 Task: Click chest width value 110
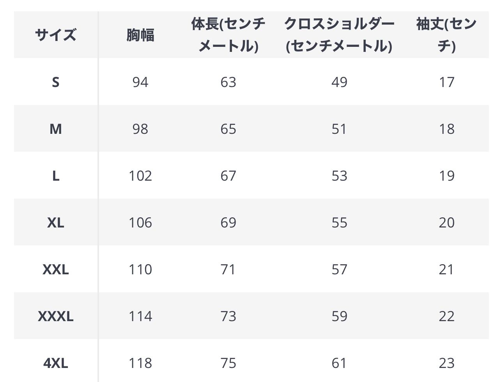(140, 269)
